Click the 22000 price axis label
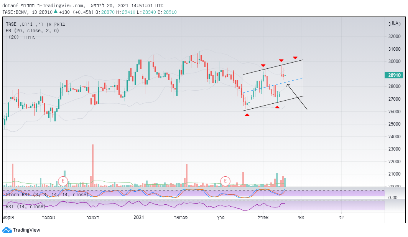The width and height of the screenshot is (408, 237). [395, 162]
